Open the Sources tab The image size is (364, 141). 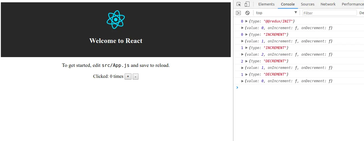click(x=307, y=4)
